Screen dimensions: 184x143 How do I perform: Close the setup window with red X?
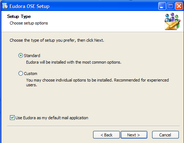click(179, 6)
